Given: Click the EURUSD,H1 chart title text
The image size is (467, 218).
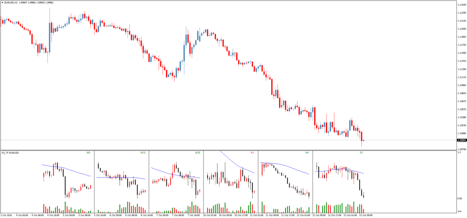Looking at the screenshot, I should (x=11, y=2).
